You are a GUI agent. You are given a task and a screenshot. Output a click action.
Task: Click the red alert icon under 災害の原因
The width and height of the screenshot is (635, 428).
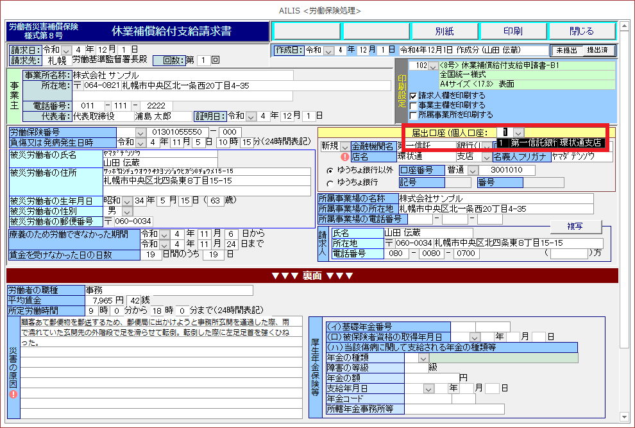[13, 394]
